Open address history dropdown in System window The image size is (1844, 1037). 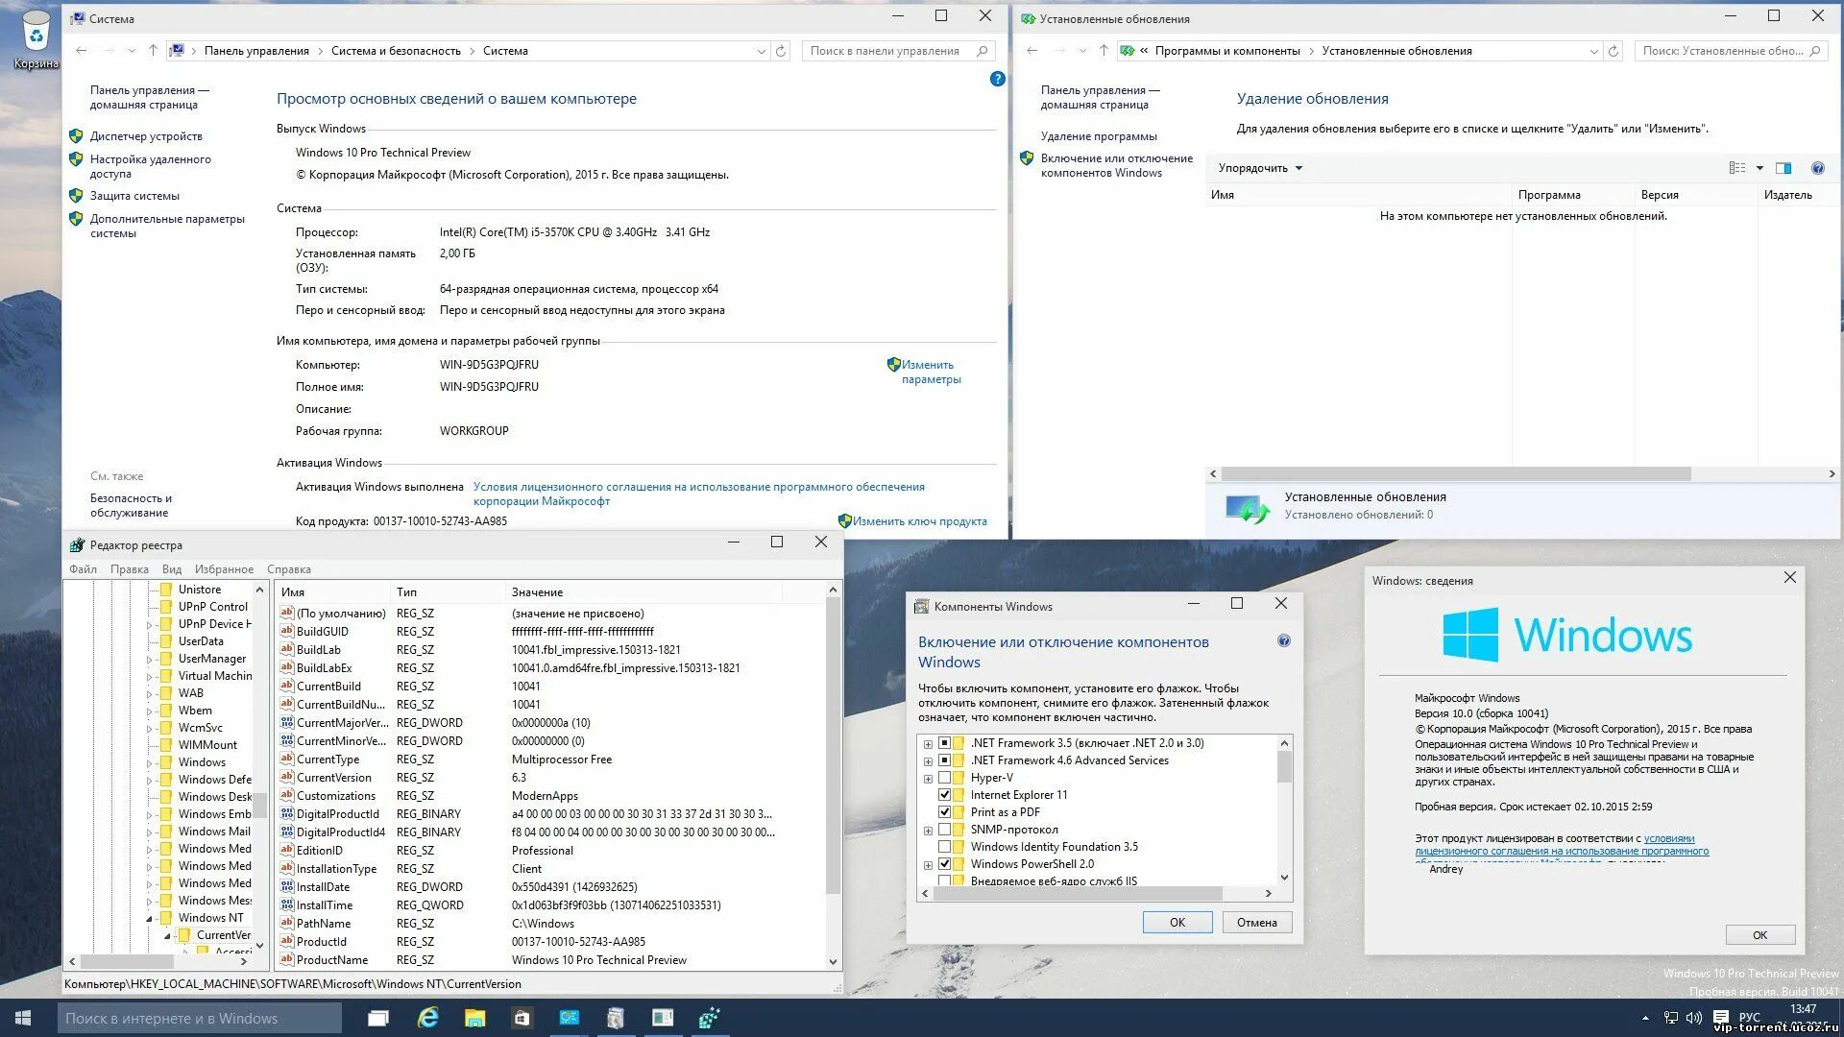click(x=762, y=51)
